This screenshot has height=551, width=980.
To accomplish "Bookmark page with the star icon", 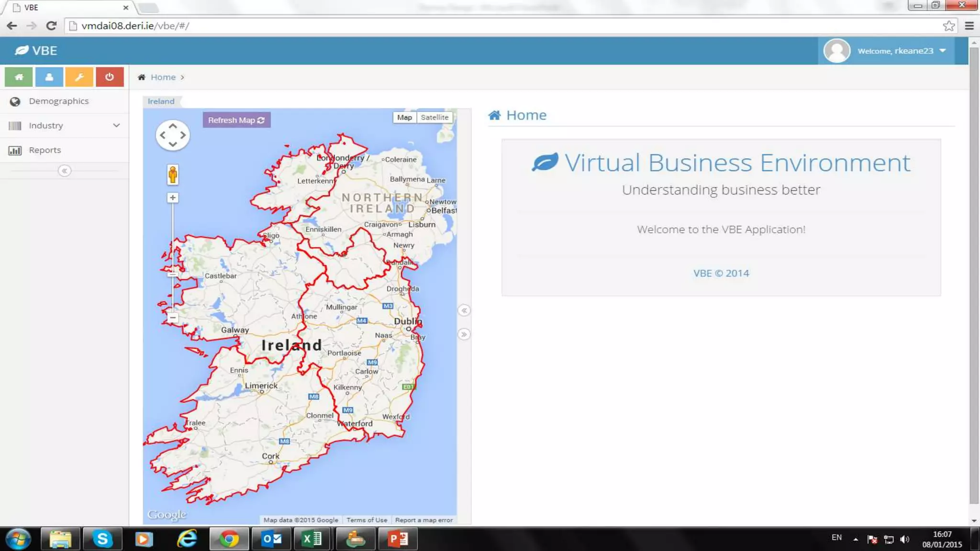I will pos(949,26).
